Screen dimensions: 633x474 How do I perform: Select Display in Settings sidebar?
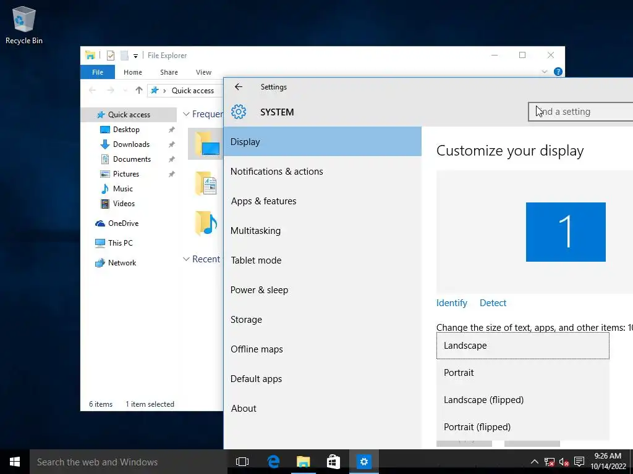(322, 141)
